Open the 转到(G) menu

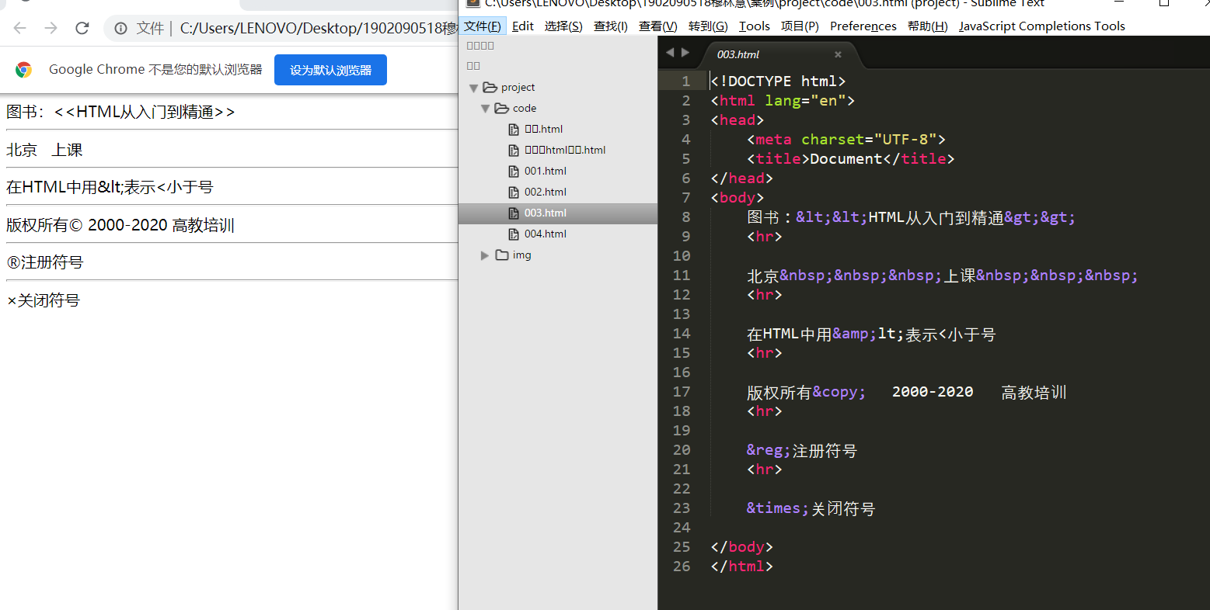pyautogui.click(x=708, y=26)
